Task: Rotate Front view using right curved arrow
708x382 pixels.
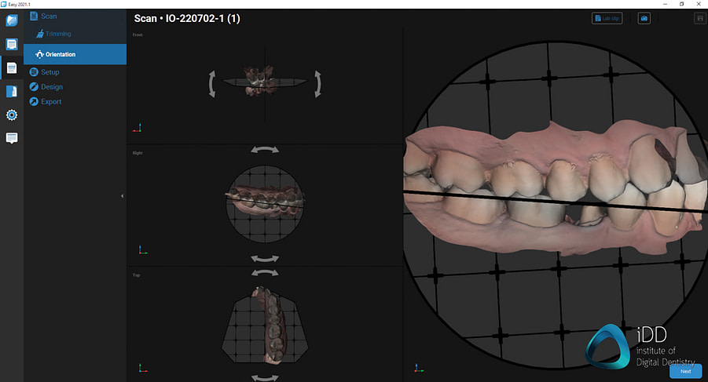Action: [x=317, y=83]
